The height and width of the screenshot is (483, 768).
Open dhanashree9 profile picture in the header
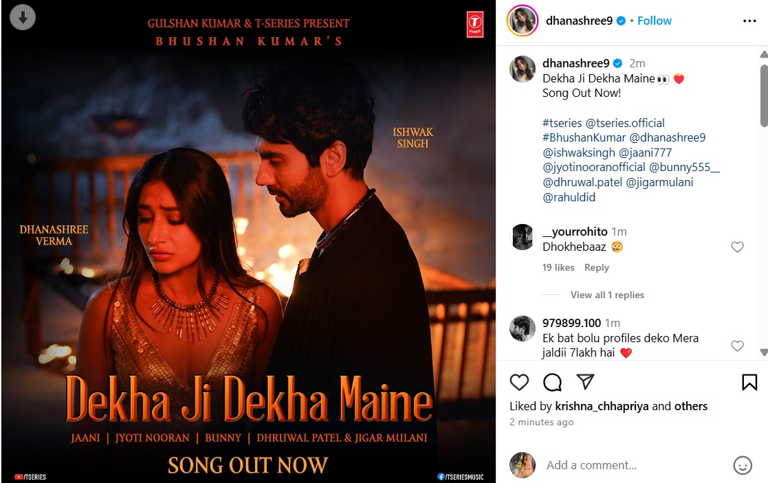(522, 21)
